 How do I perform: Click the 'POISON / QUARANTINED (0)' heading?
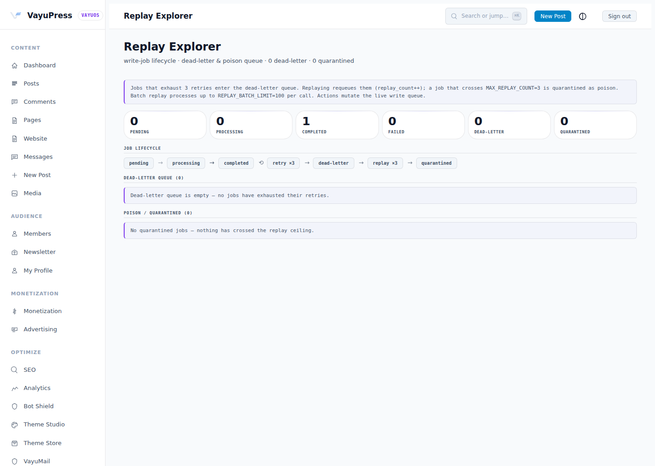[158, 213]
